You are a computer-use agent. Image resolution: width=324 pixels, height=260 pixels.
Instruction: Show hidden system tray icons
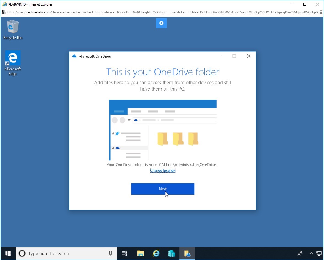coord(311,253)
